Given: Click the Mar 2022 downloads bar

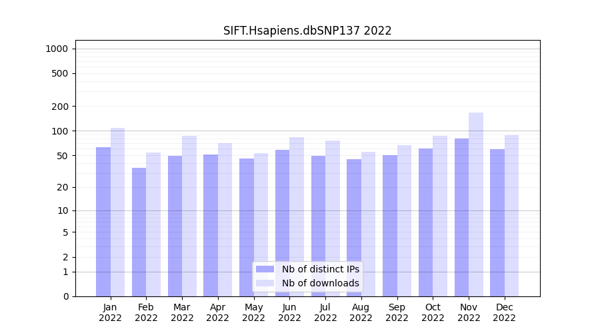Looking at the screenshot, I should click(189, 216).
